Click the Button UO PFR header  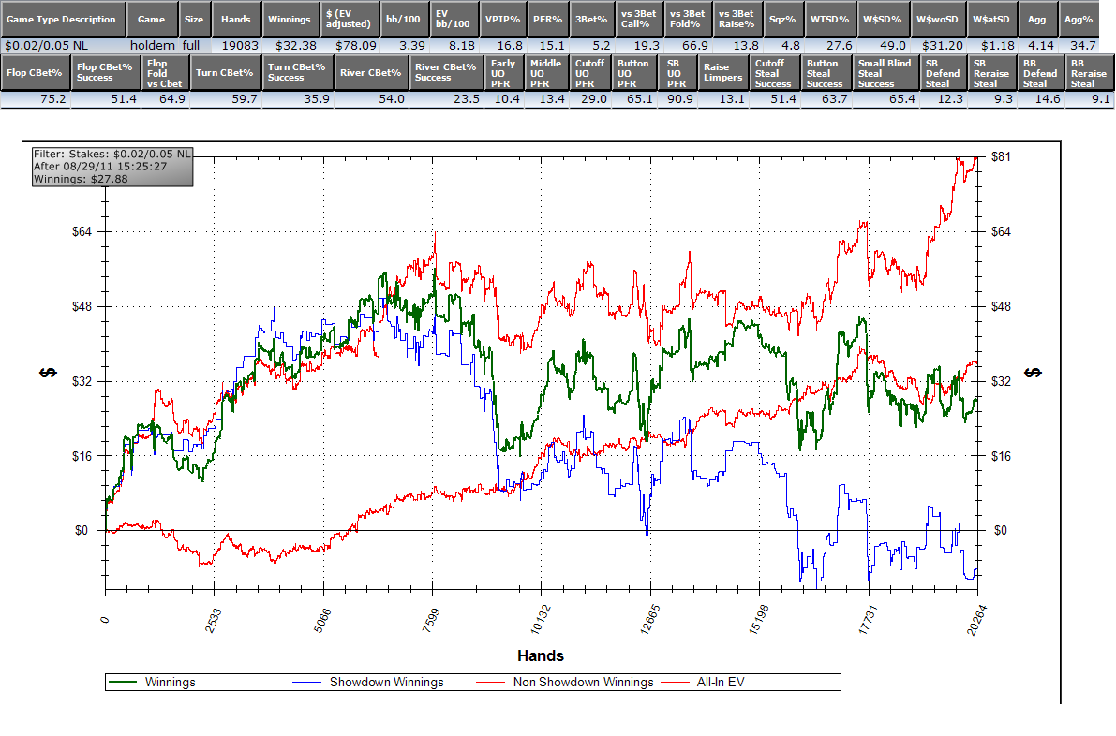[x=633, y=72]
